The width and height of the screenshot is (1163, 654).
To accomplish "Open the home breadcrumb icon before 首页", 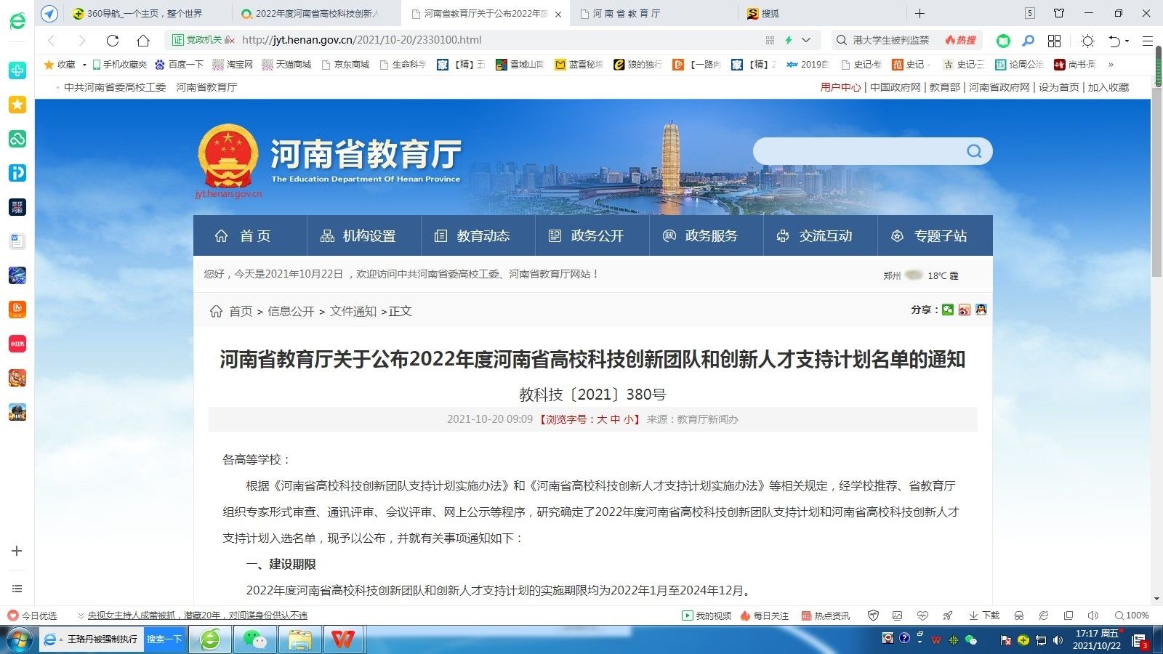I will coord(216,311).
